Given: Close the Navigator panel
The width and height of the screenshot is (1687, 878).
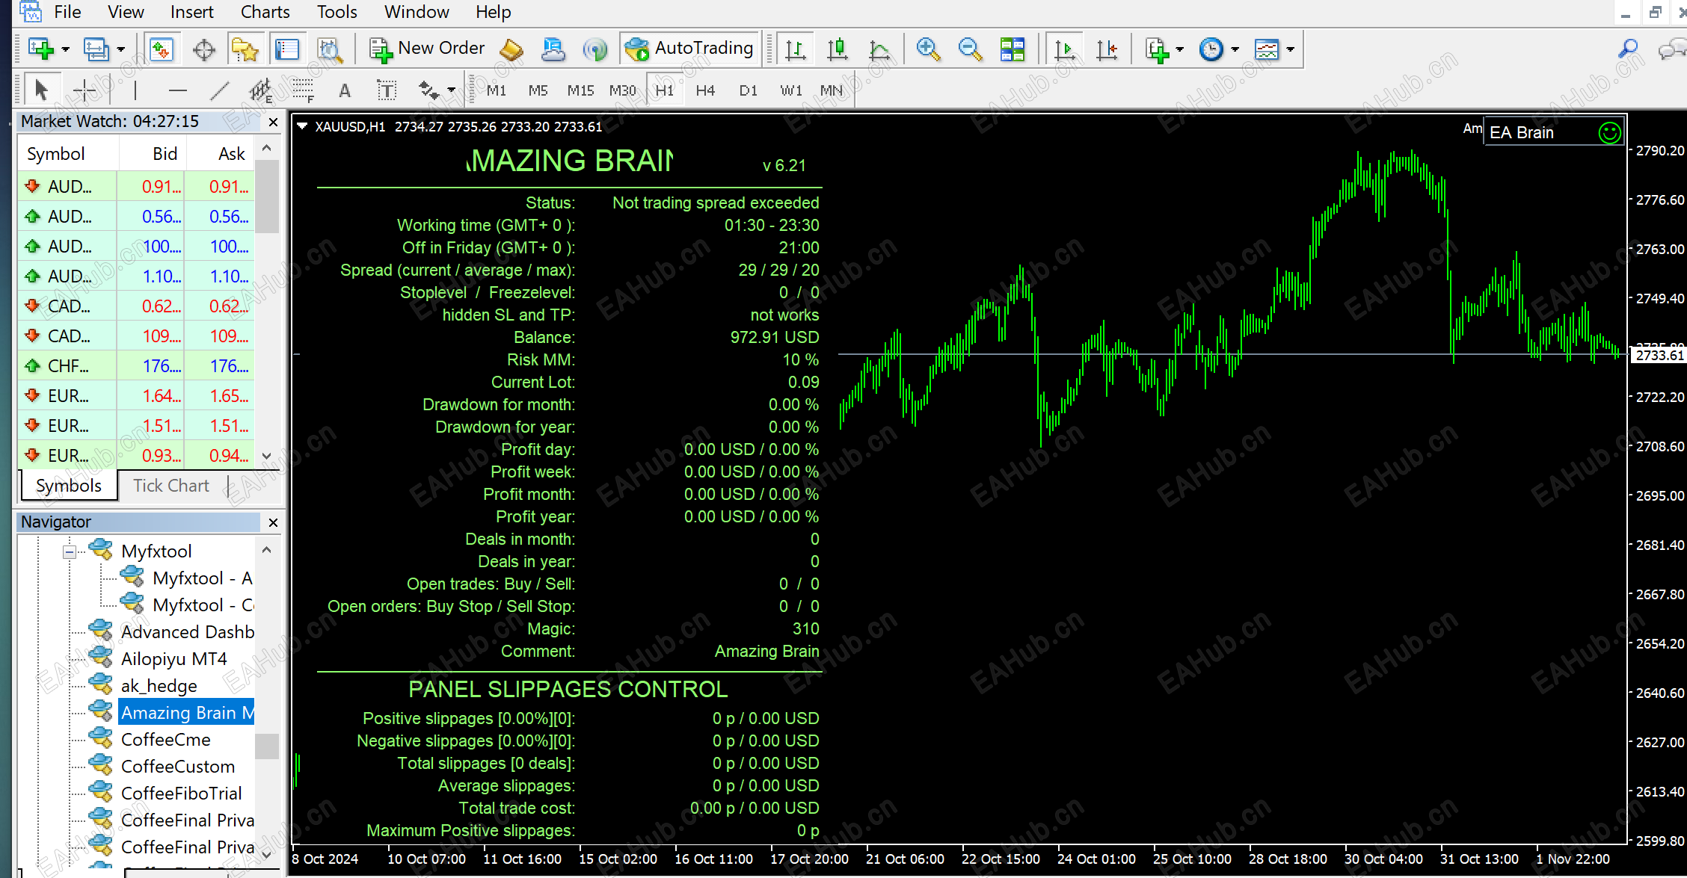Looking at the screenshot, I should point(273,522).
